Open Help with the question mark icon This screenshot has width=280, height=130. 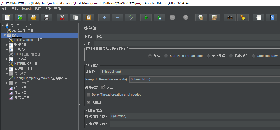(x=272, y=17)
